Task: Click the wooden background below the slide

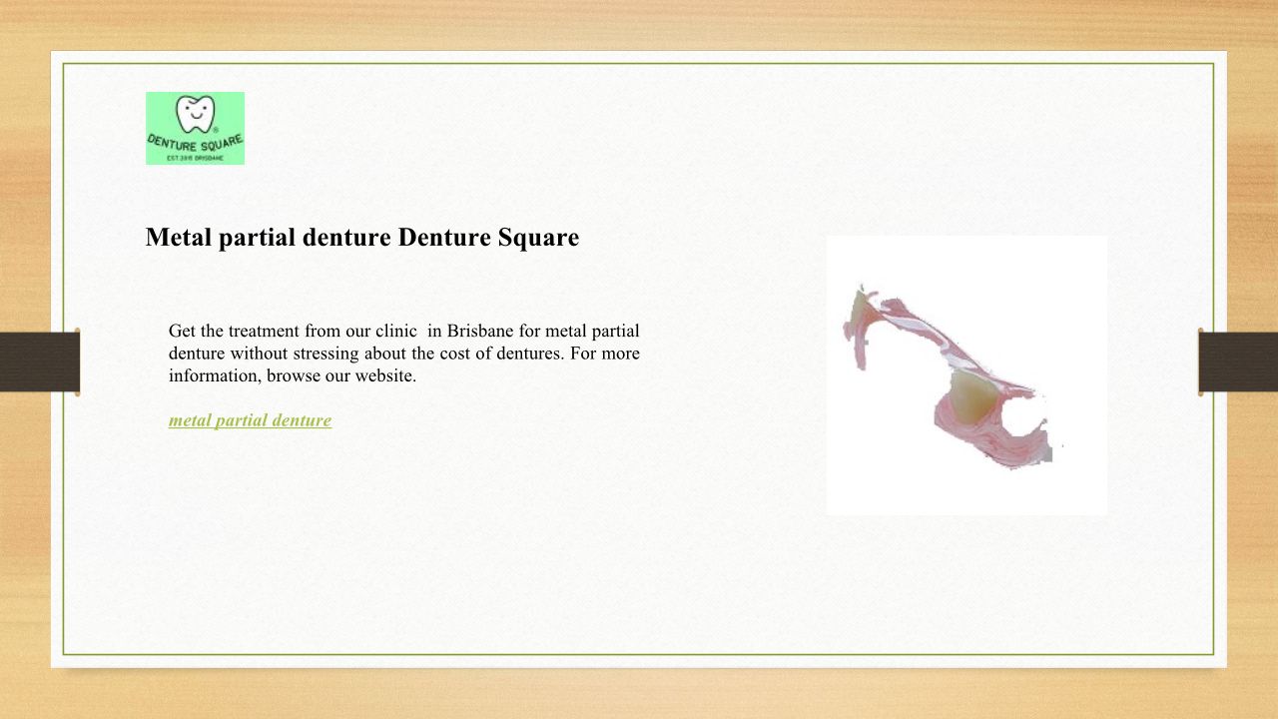Action: coord(639,694)
